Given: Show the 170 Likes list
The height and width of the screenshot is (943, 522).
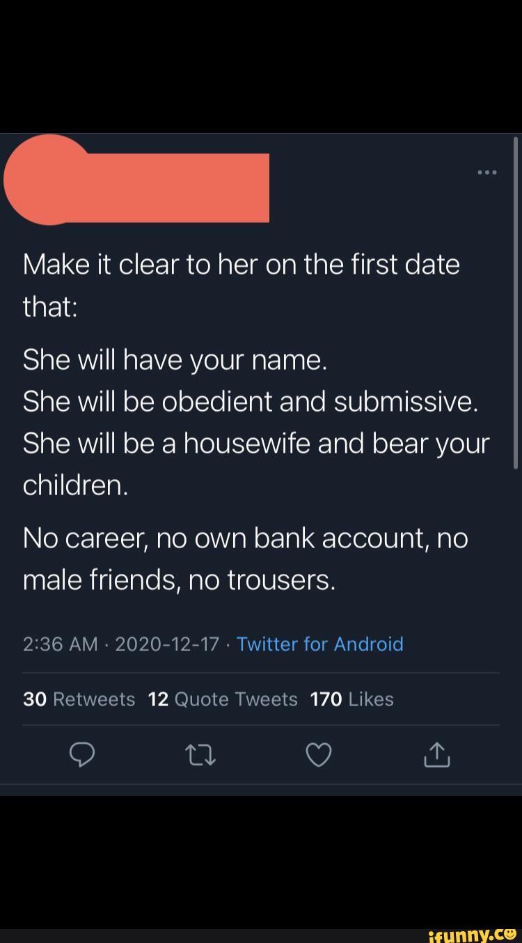Looking at the screenshot, I should [x=351, y=699].
